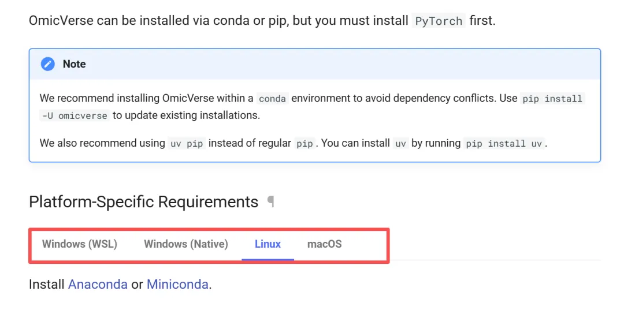Click the '-U omicverse' code snippet
The image size is (624, 310).
tap(75, 115)
